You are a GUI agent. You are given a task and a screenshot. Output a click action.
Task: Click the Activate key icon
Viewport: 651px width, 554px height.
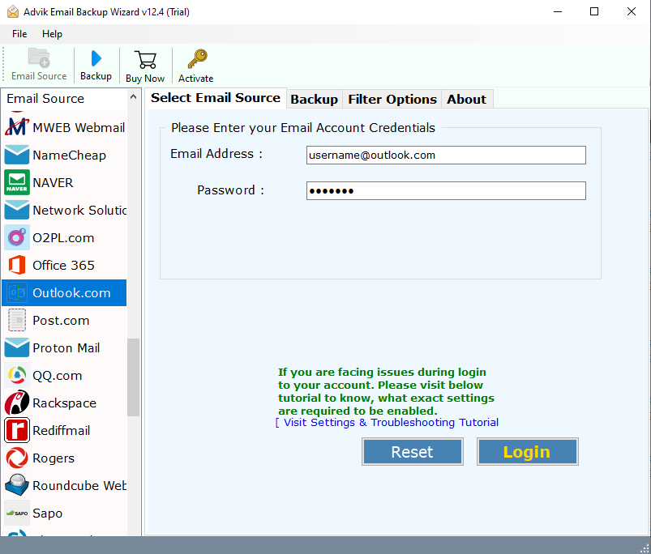(197, 59)
